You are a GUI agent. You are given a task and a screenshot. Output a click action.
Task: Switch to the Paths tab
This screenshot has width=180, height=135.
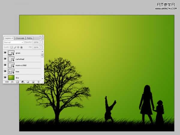point(29,38)
